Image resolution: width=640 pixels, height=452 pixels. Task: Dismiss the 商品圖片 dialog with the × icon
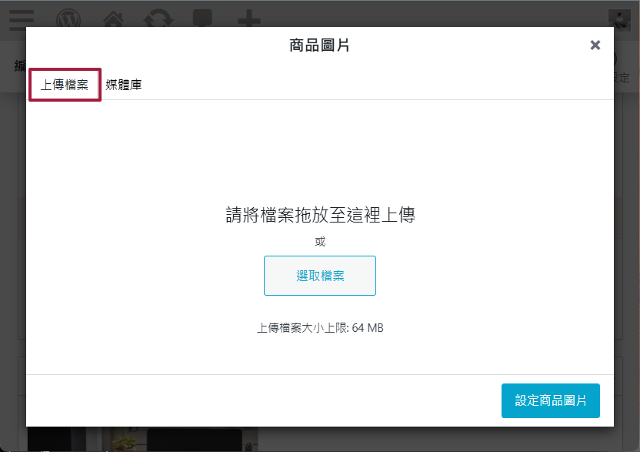[595, 45]
